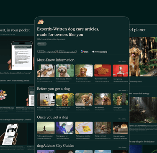Open the Adopting a dog thumbnail
This screenshot has width=157, height=153.
click(84, 99)
